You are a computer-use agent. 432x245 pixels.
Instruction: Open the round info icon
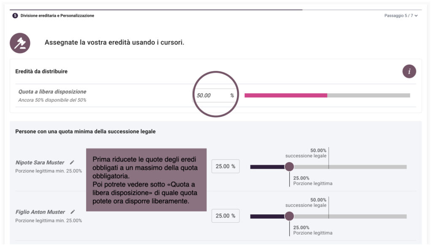[409, 72]
